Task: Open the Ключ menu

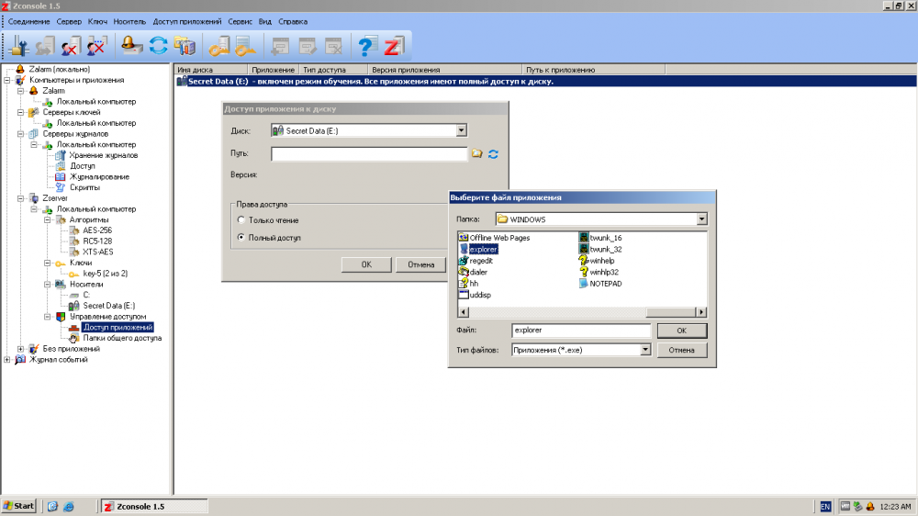Action: [97, 22]
